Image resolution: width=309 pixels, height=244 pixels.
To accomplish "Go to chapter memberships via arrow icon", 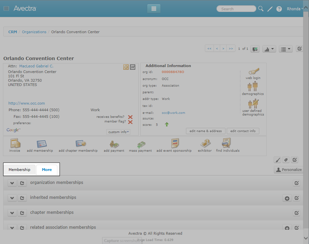I will (22, 213).
